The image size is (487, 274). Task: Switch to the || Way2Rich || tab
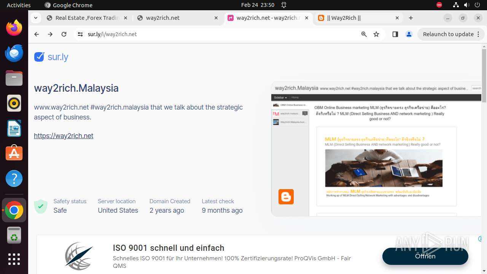coord(358,18)
